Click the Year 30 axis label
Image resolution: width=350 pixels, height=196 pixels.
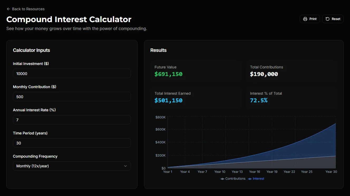(331, 172)
